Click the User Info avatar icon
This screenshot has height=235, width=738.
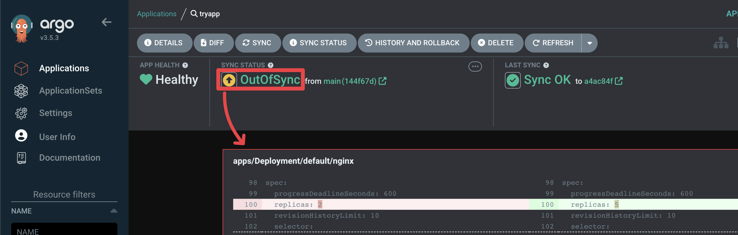click(21, 136)
